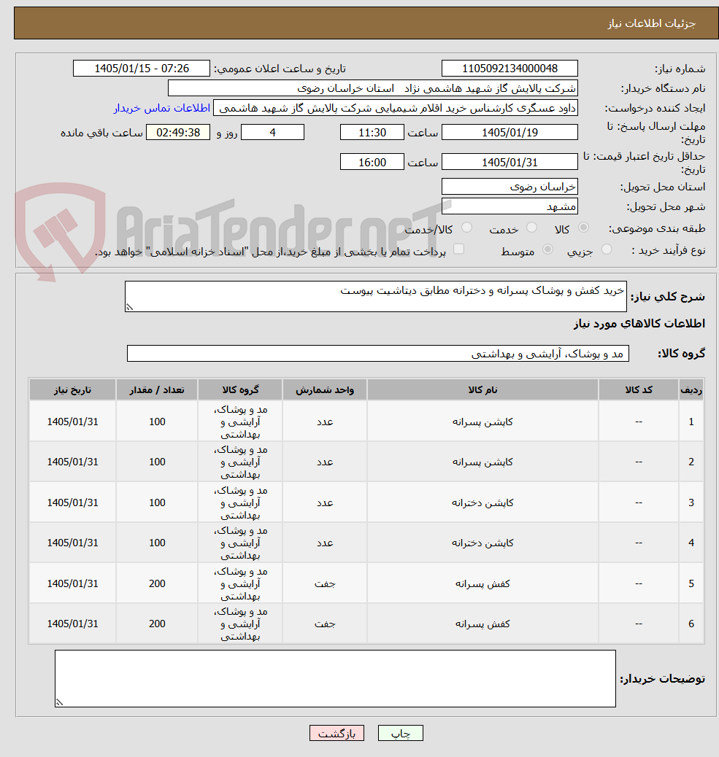Click the کد کالا column header
Screen dimensions: 719x757
639,390
